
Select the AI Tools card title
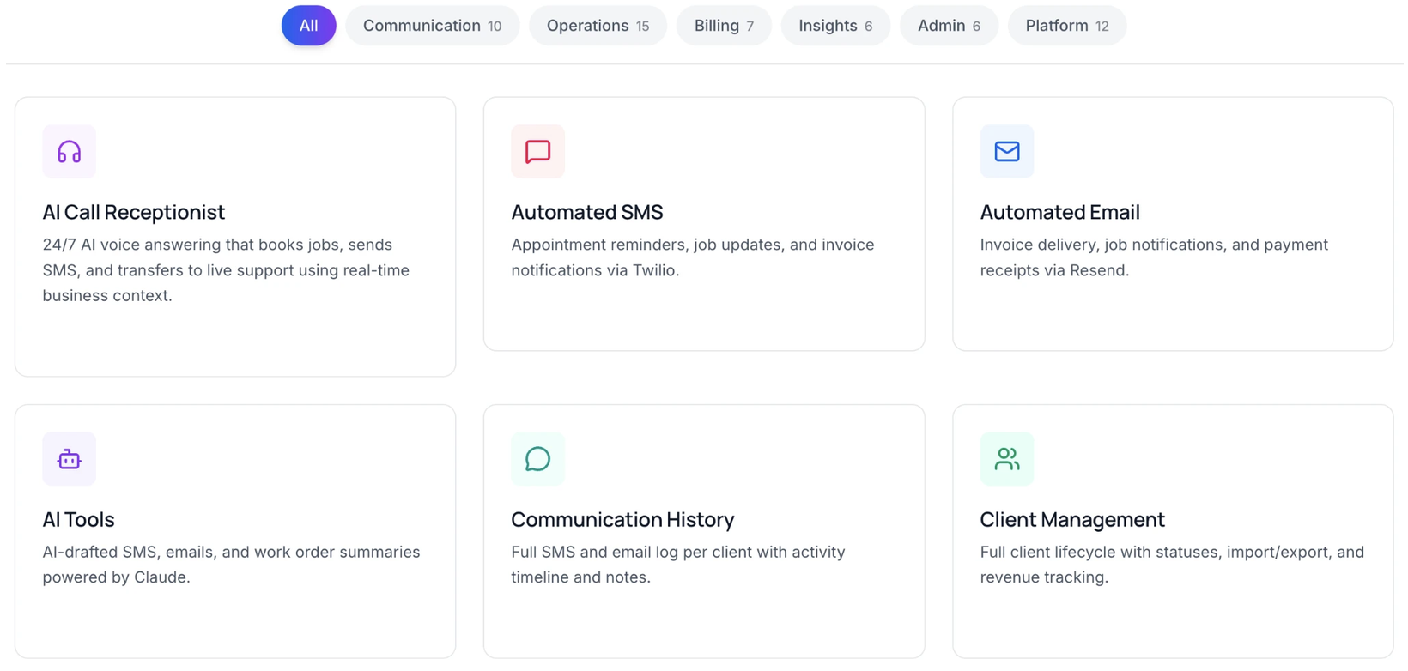coord(78,519)
